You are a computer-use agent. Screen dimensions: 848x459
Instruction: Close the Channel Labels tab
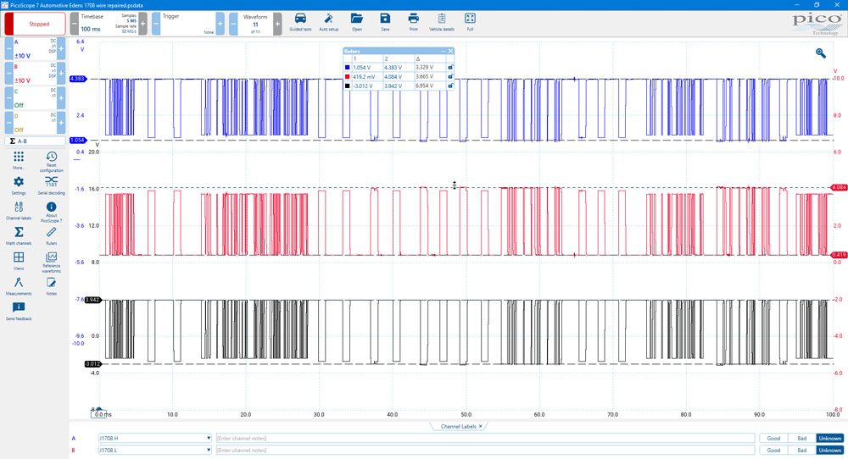pos(480,427)
